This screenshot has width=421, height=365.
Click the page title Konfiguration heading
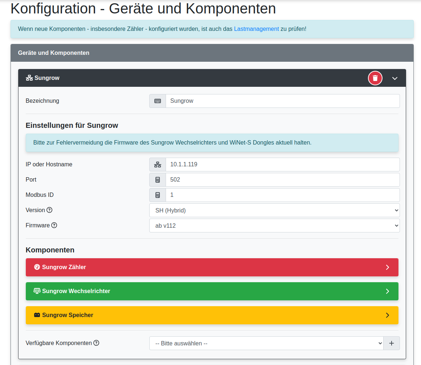[x=143, y=9]
